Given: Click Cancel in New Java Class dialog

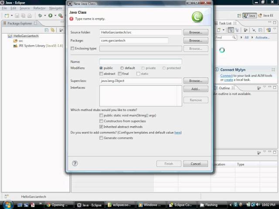Looking at the screenshot, I should [196, 164].
